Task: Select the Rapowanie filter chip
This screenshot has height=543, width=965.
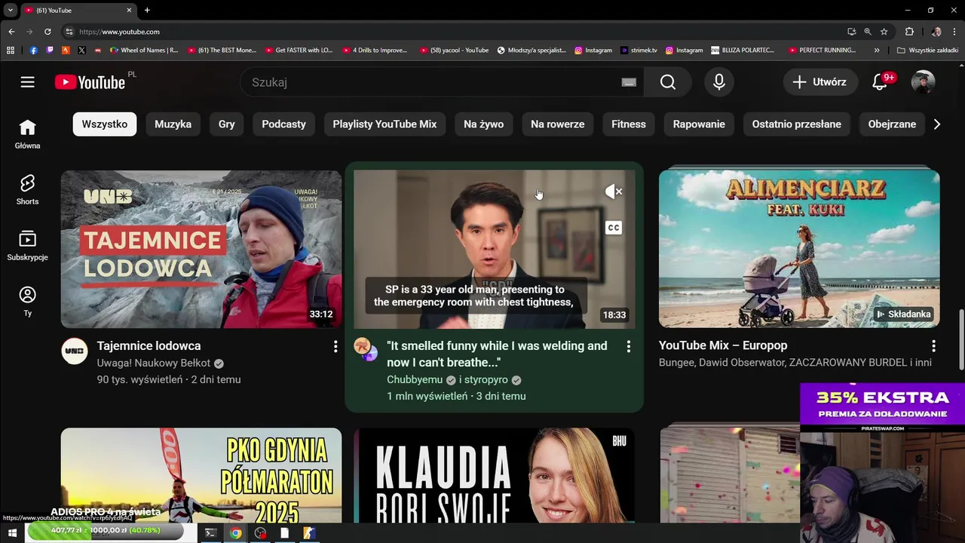Action: (699, 124)
